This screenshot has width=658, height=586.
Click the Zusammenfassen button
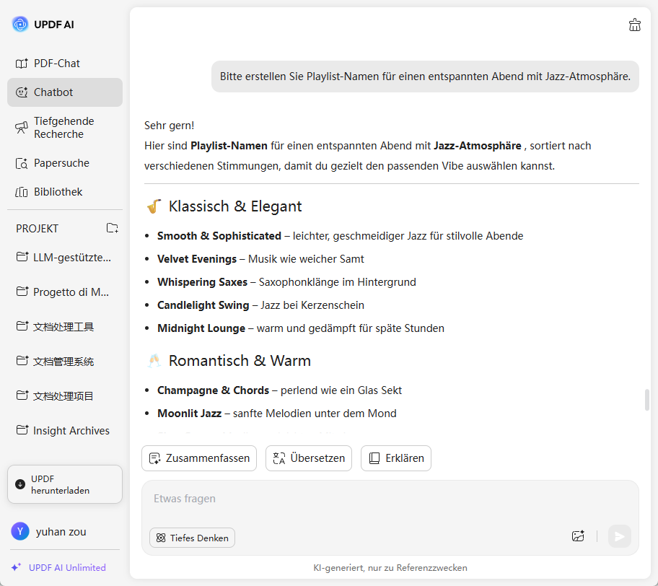tap(199, 458)
